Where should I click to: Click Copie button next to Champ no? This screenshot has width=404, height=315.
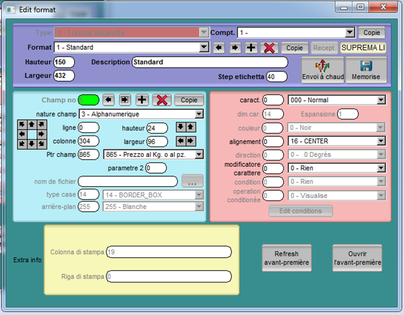click(x=189, y=100)
